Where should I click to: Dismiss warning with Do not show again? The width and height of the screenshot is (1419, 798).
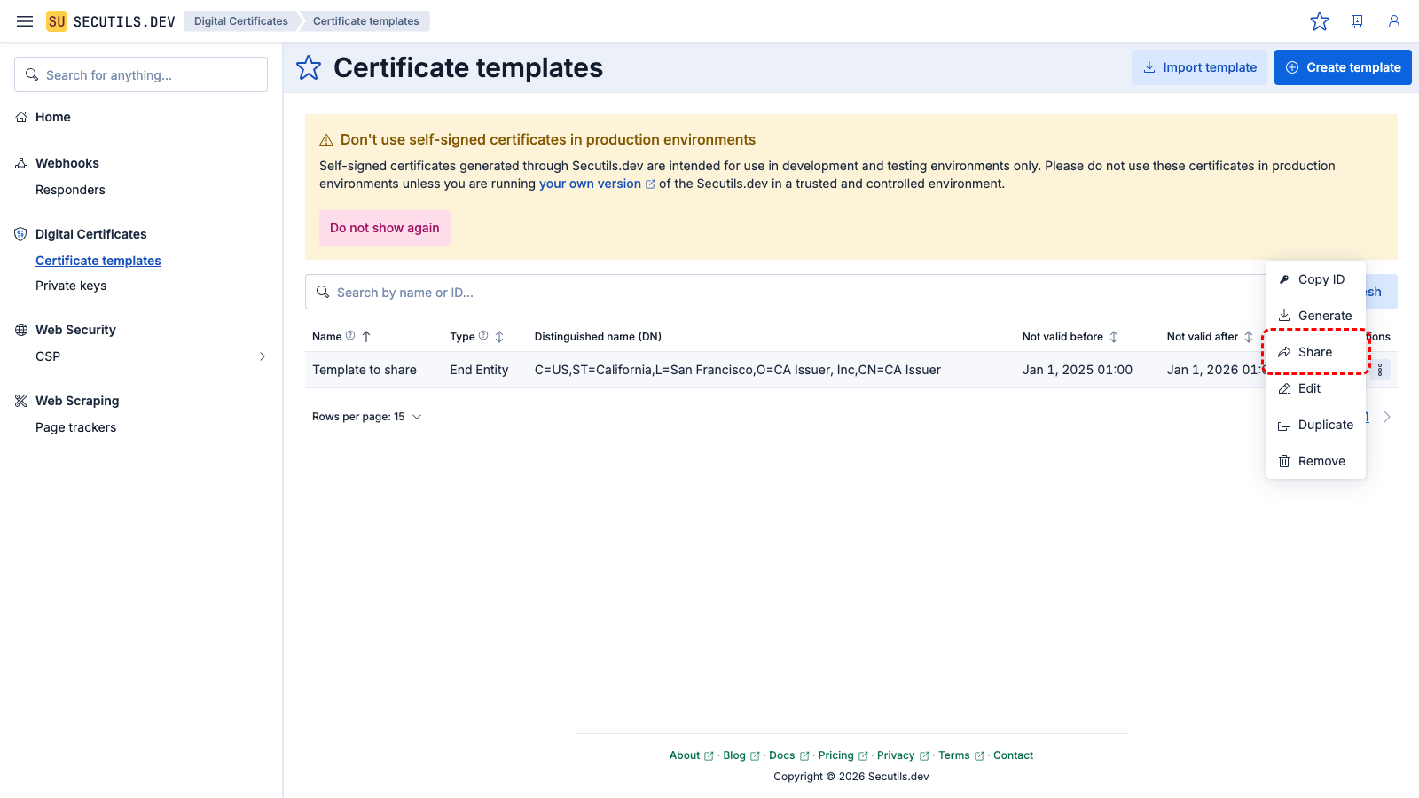[385, 228]
